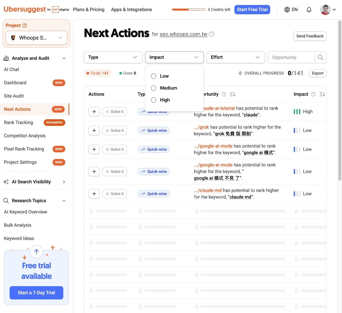Click the Analyze and Audit chart icon
This screenshot has height=313, width=342.
(x=6, y=58)
